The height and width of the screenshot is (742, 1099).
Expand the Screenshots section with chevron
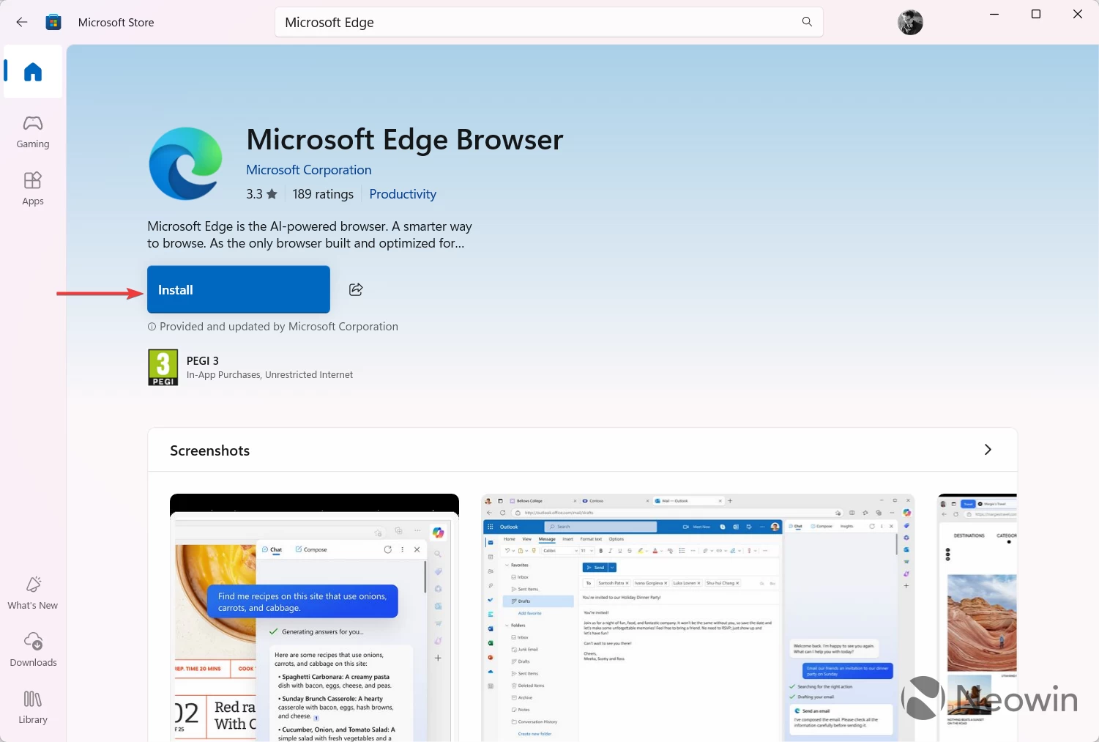coord(988,450)
